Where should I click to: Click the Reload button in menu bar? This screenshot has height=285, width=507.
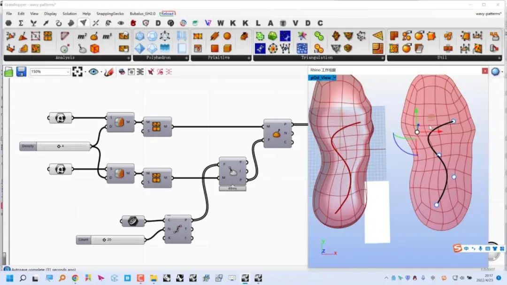pos(168,14)
